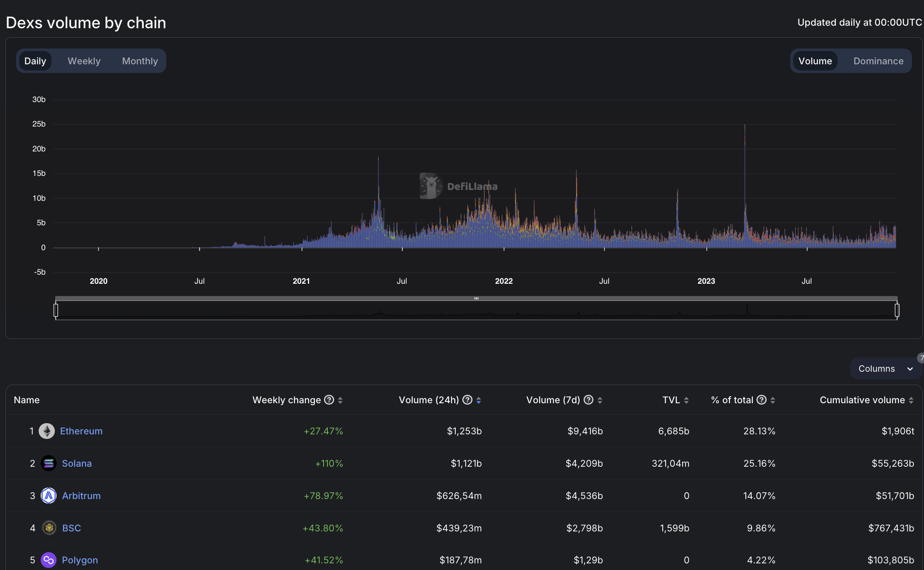This screenshot has width=924, height=570.
Task: Click BSC 24h volume $439,23m
Action: pos(459,528)
